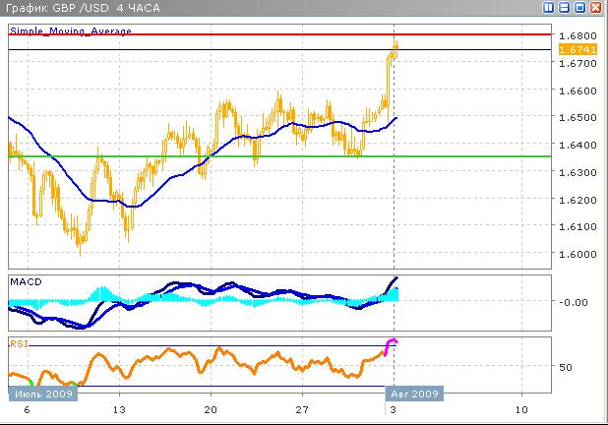Image resolution: width=608 pixels, height=425 pixels.
Task: Close the GBP/USD chart window
Action: point(595,8)
